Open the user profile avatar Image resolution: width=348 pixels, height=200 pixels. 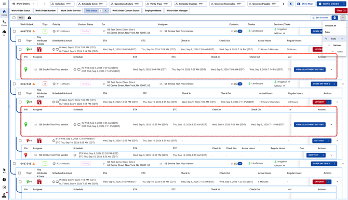pyautogui.click(x=4, y=195)
